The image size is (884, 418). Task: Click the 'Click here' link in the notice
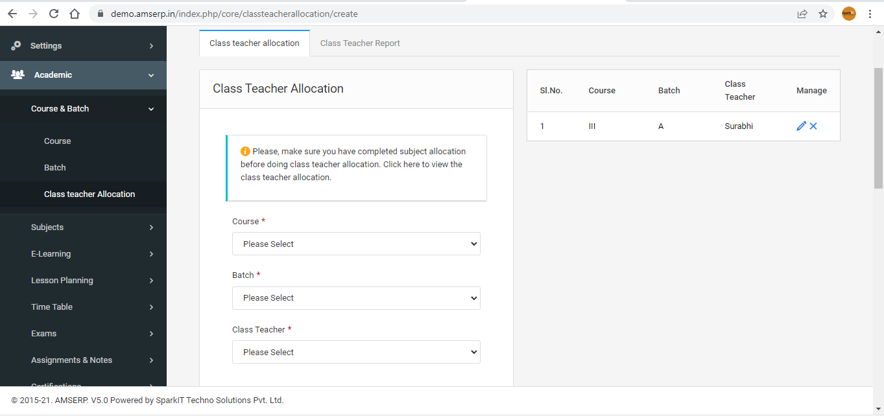403,164
